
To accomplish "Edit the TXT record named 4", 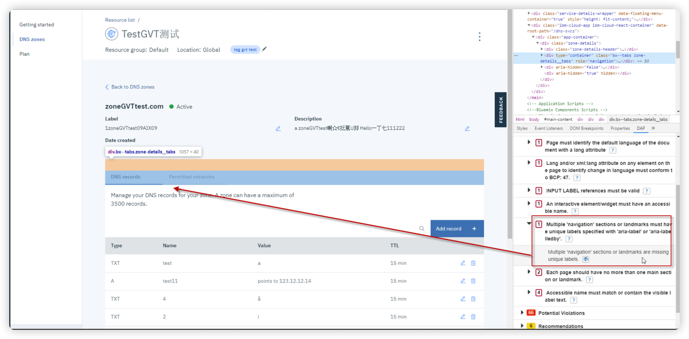I will (463, 298).
